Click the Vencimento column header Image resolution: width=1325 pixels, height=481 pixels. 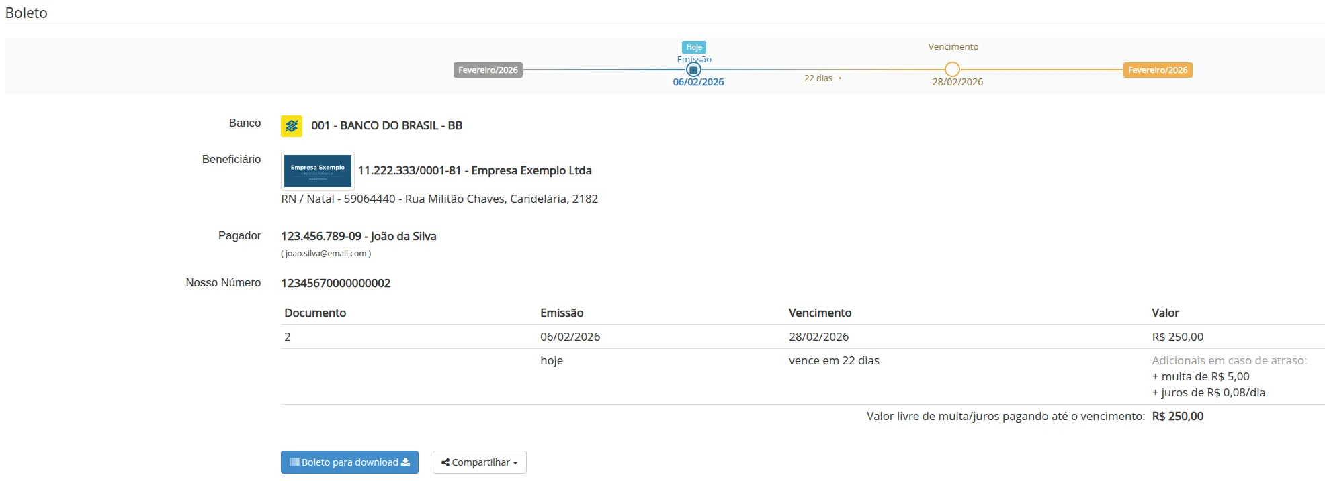(x=820, y=313)
